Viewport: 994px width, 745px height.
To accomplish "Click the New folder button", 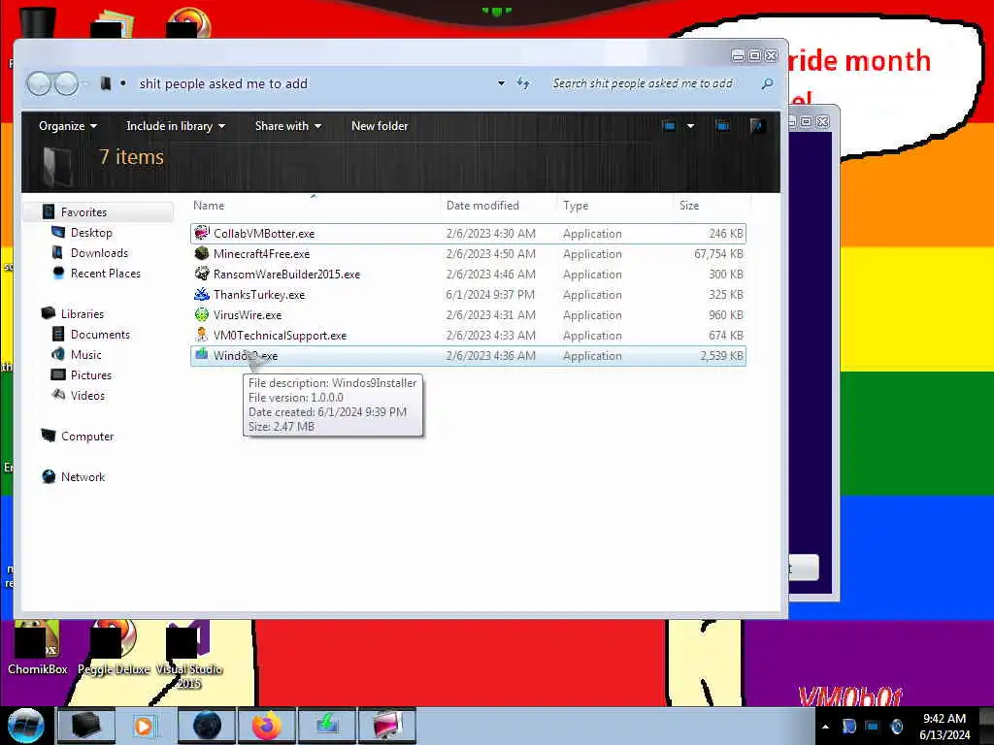I will [380, 125].
